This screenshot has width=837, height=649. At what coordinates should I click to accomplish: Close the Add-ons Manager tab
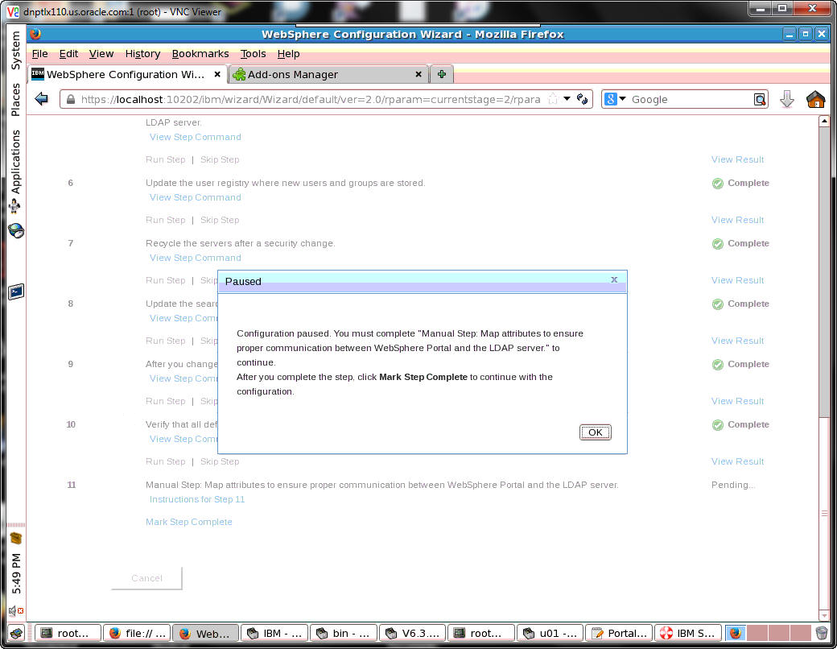pyautogui.click(x=418, y=74)
